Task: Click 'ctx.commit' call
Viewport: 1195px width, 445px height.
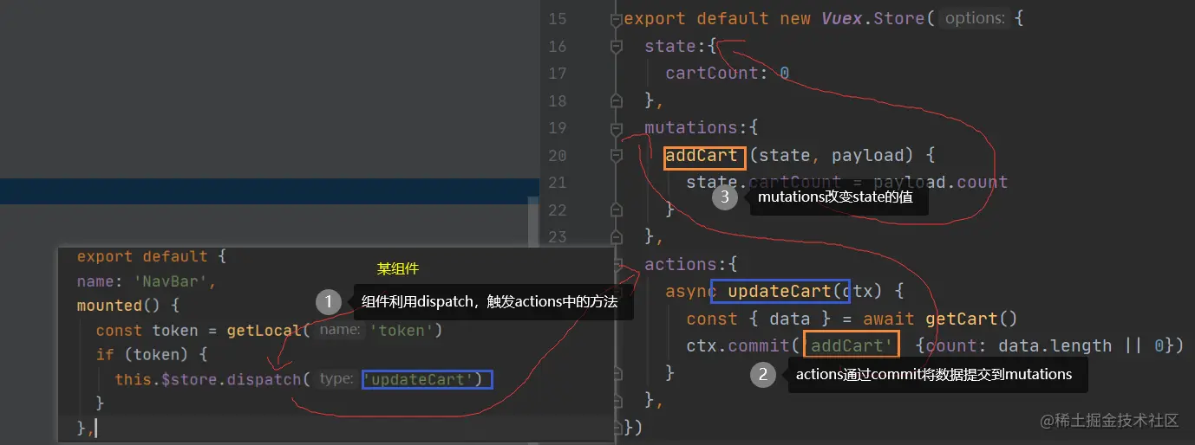Action: tap(738, 346)
